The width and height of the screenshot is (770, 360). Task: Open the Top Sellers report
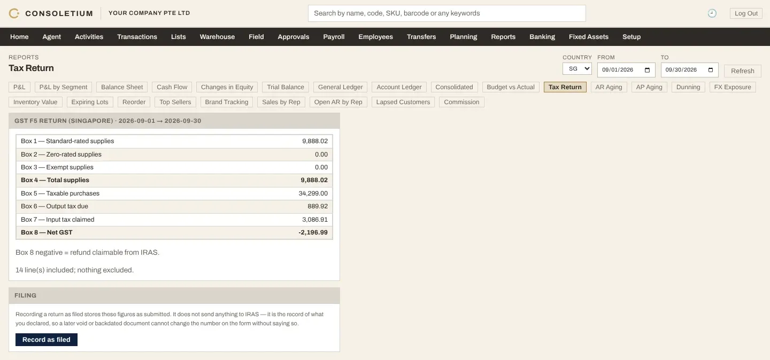tap(175, 102)
